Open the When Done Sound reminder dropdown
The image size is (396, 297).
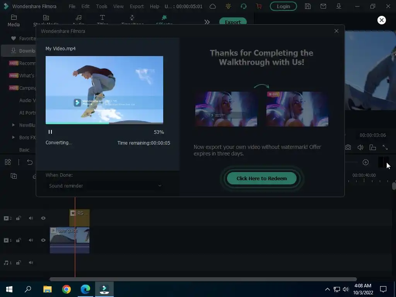[105, 186]
